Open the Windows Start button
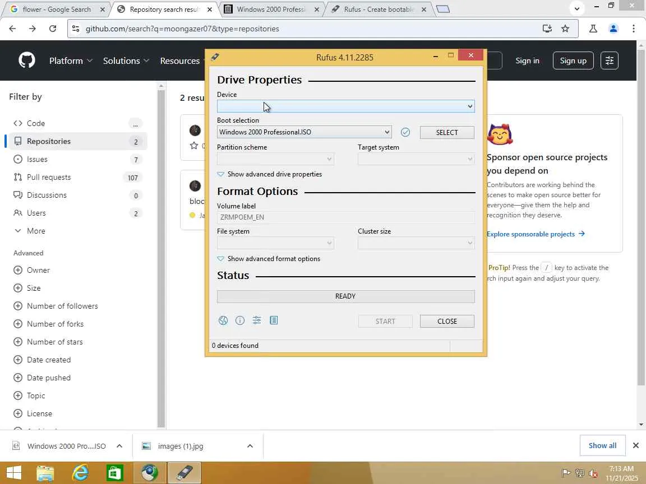This screenshot has width=646, height=484. point(13,473)
